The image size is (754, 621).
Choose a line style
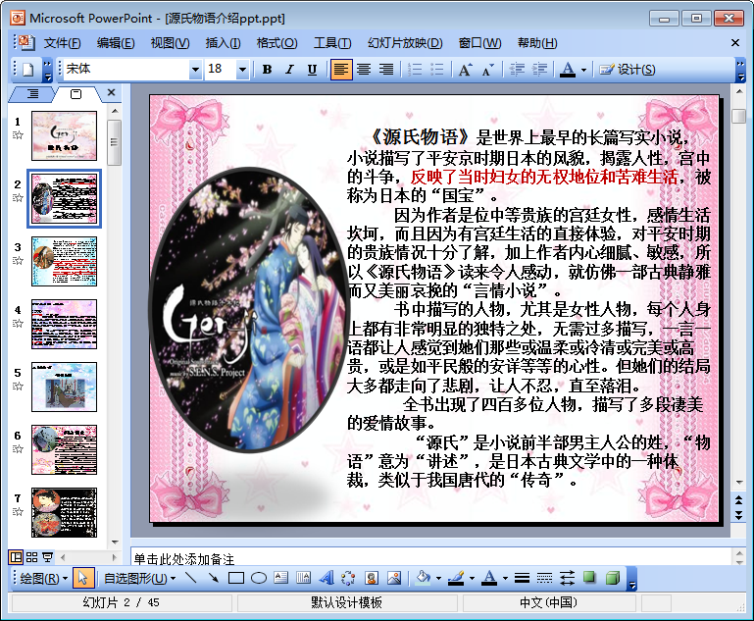[523, 578]
